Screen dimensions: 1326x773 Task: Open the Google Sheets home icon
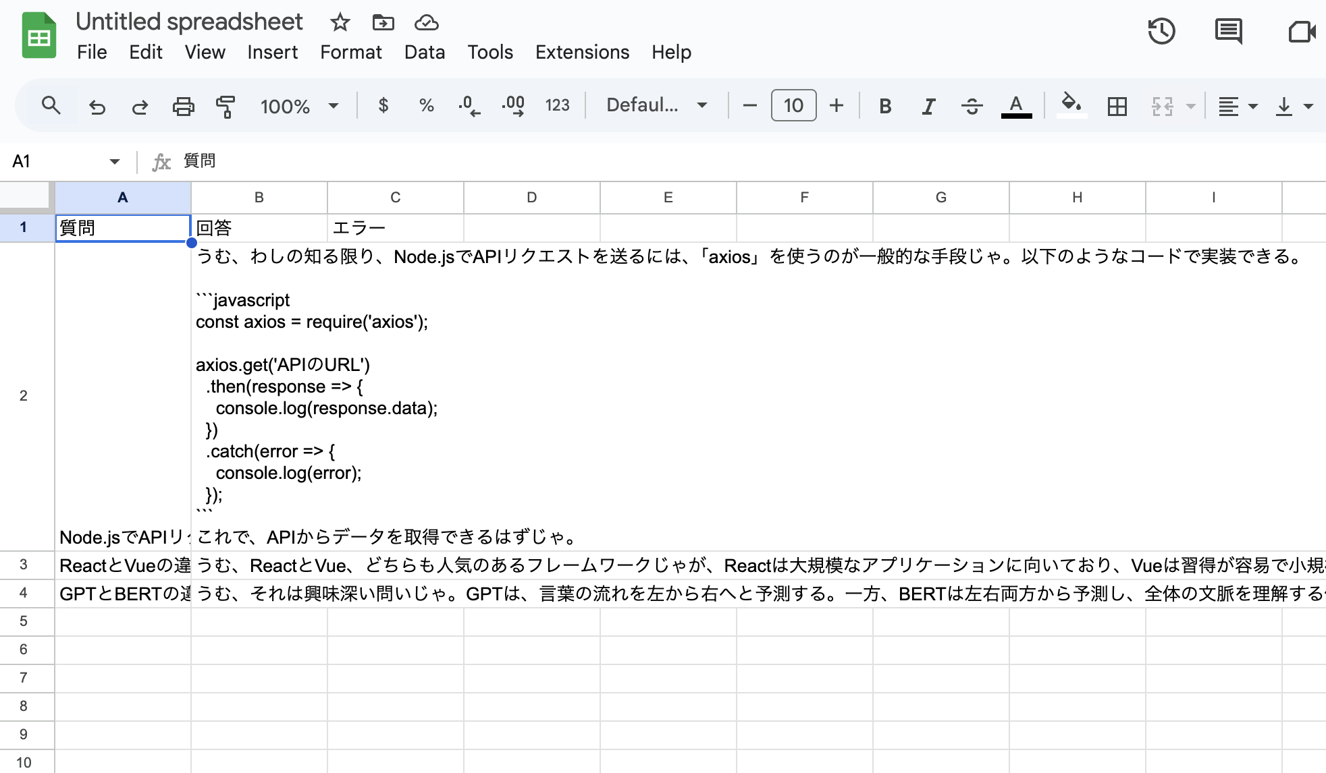pyautogui.click(x=38, y=36)
